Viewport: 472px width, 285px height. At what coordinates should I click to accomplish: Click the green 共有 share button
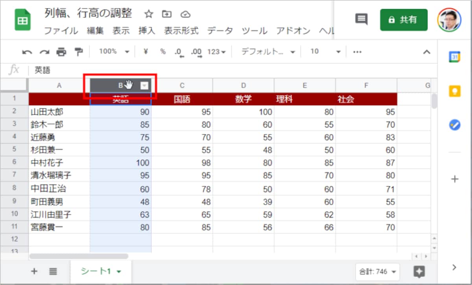click(404, 20)
